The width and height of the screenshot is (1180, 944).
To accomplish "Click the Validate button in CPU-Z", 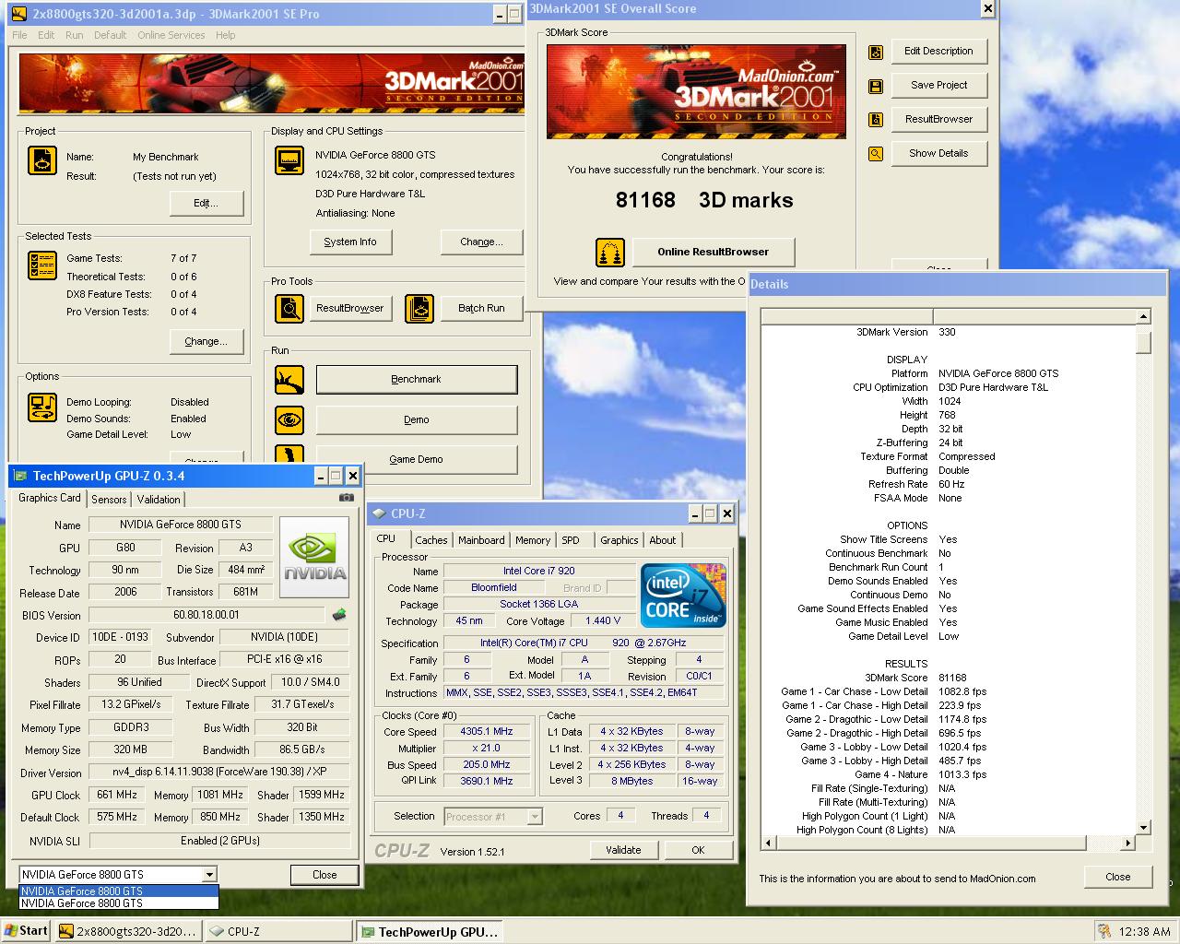I will pos(623,850).
